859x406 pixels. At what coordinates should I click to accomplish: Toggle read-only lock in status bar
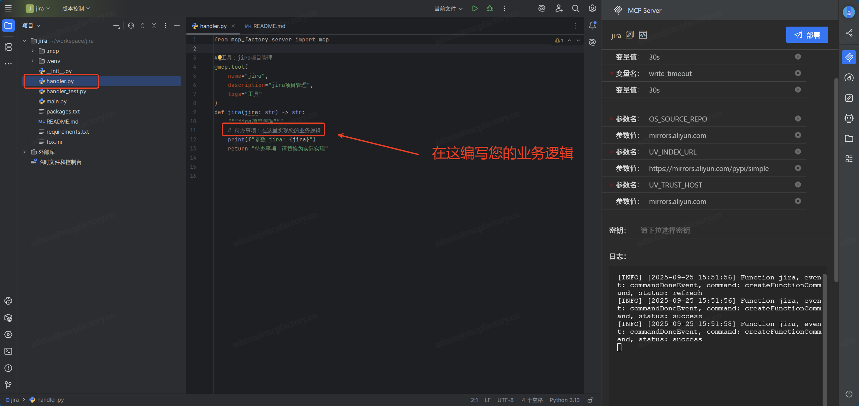590,400
